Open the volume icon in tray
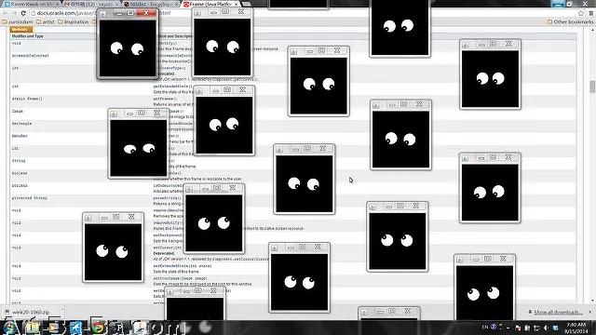The width and height of the screenshot is (596, 335). point(547,328)
